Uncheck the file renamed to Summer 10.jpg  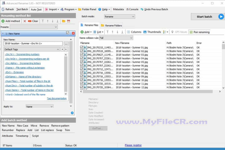[82, 80]
